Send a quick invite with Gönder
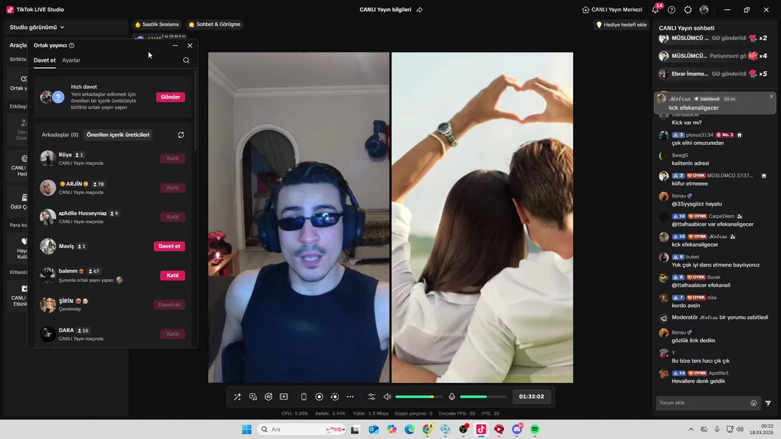Image resolution: width=781 pixels, height=439 pixels. (170, 97)
